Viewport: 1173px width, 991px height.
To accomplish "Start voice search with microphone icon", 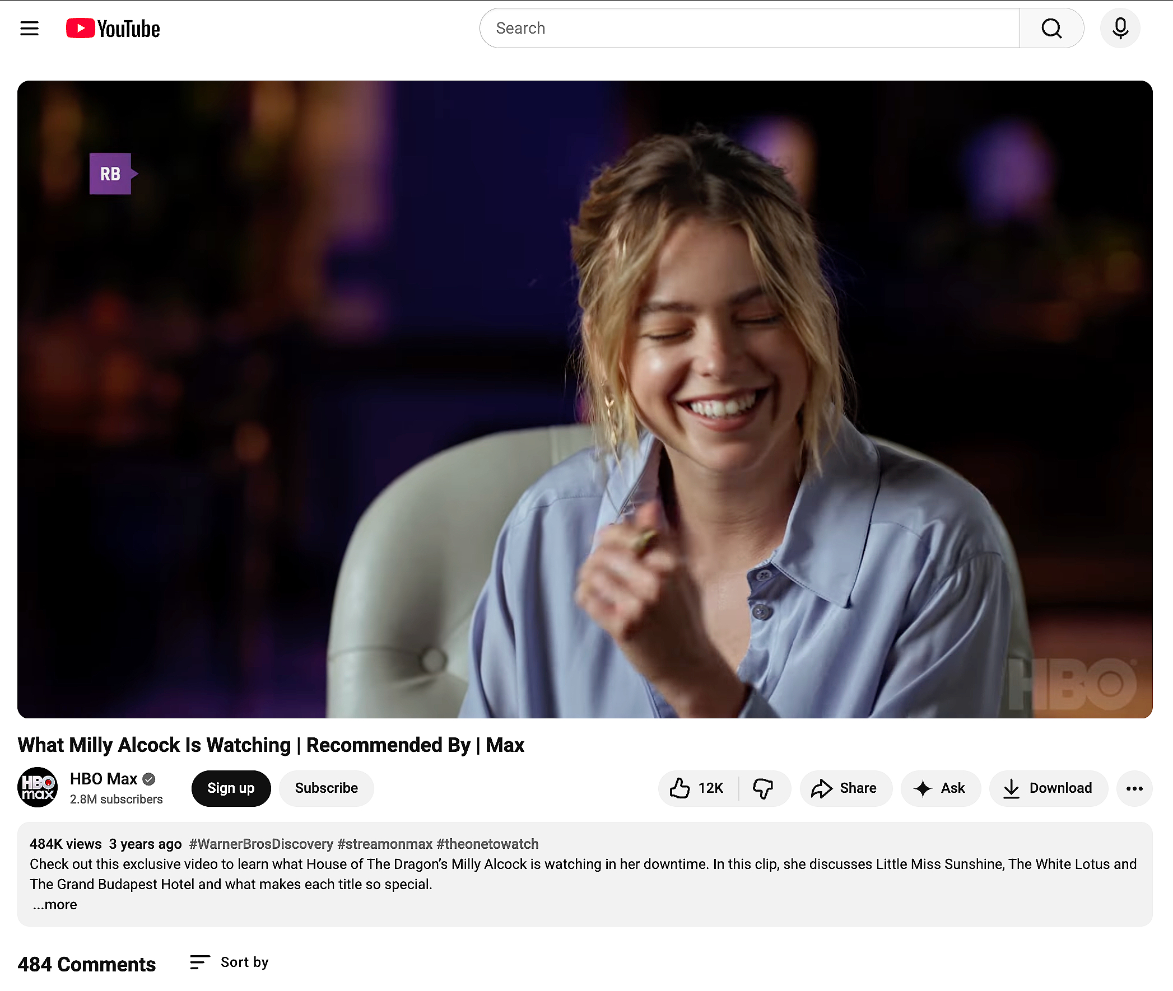I will (x=1120, y=28).
